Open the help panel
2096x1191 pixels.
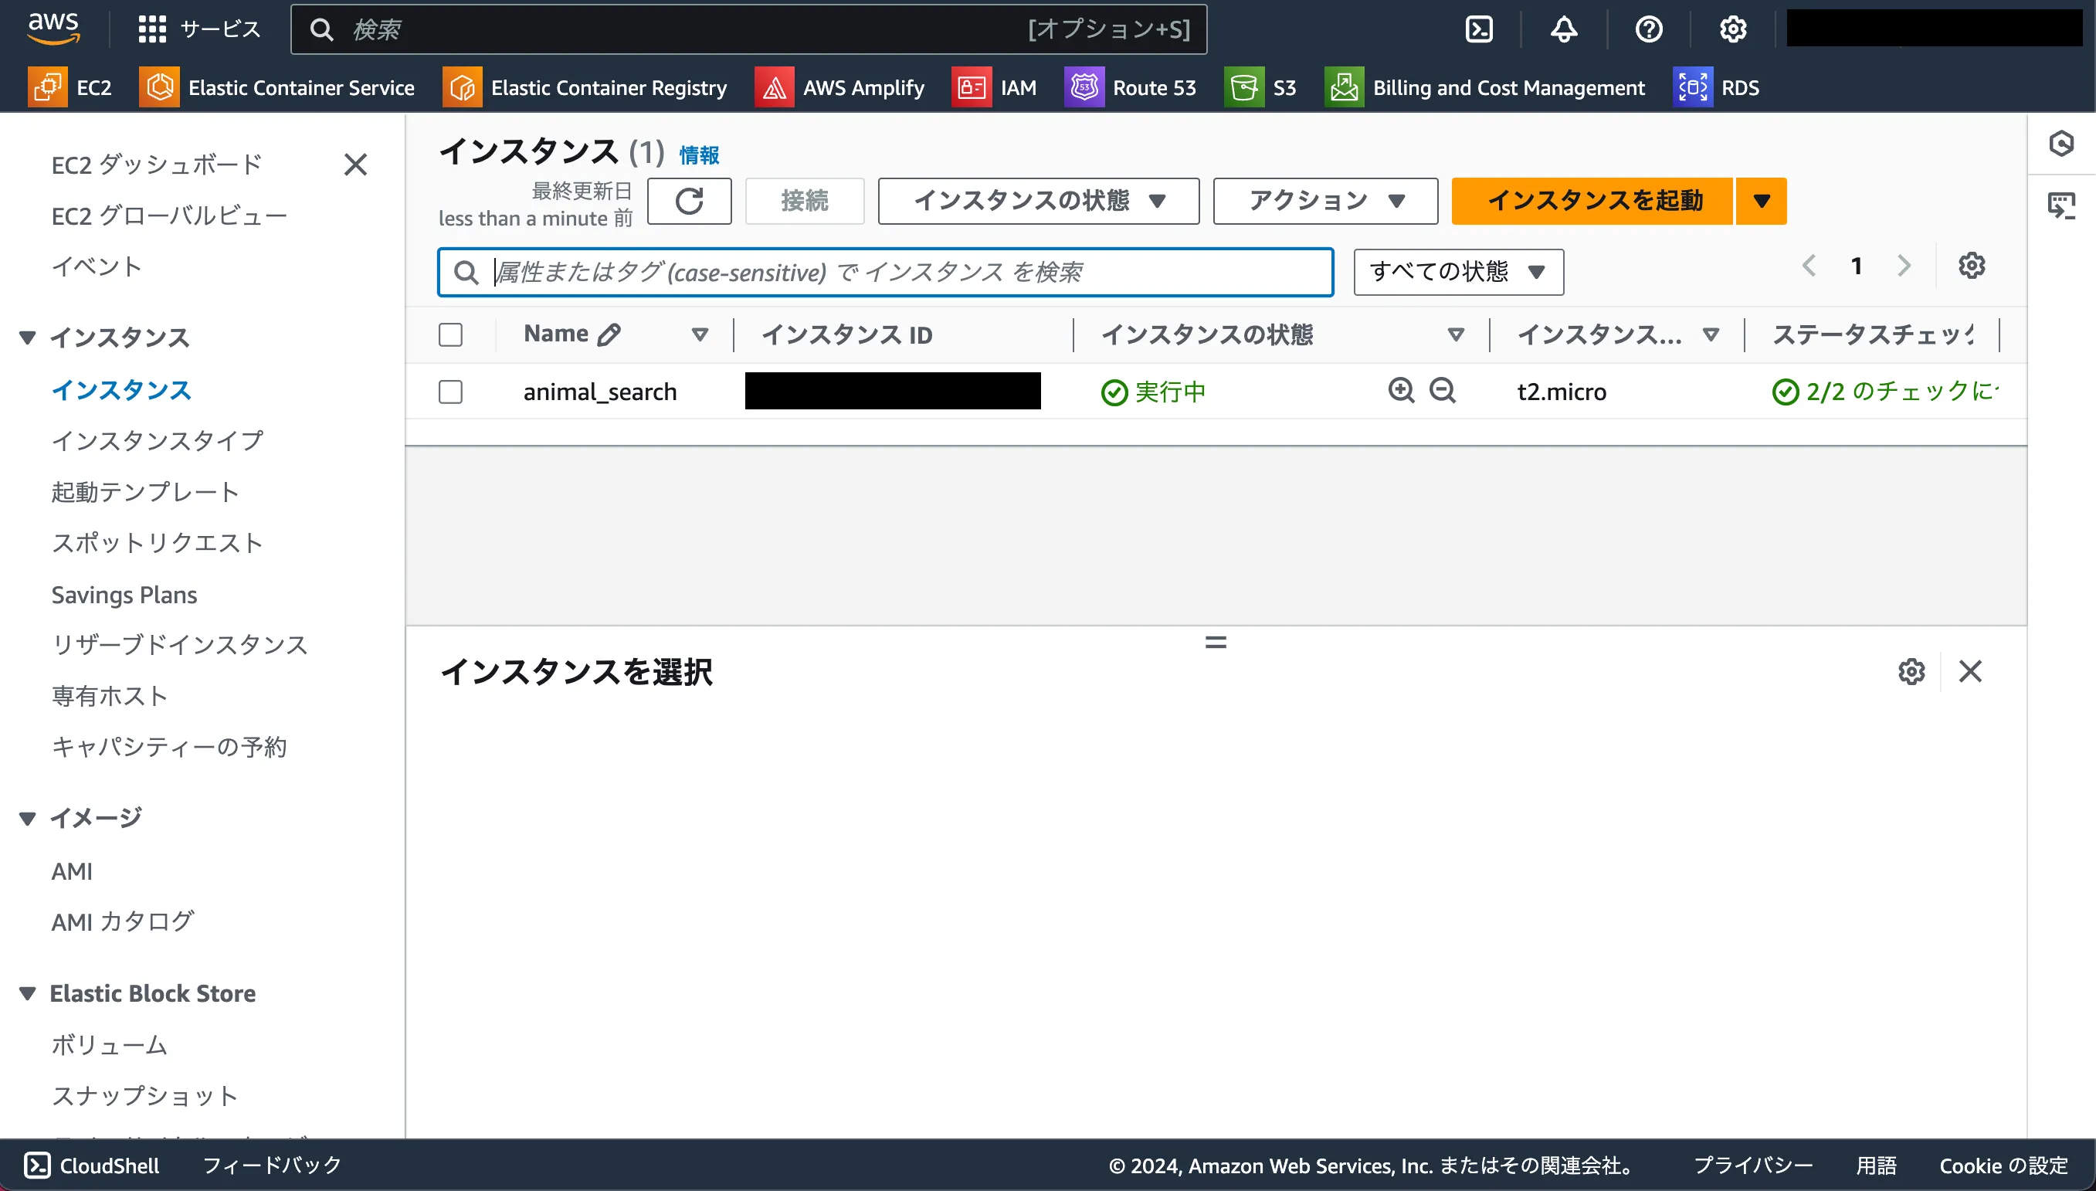[1649, 29]
